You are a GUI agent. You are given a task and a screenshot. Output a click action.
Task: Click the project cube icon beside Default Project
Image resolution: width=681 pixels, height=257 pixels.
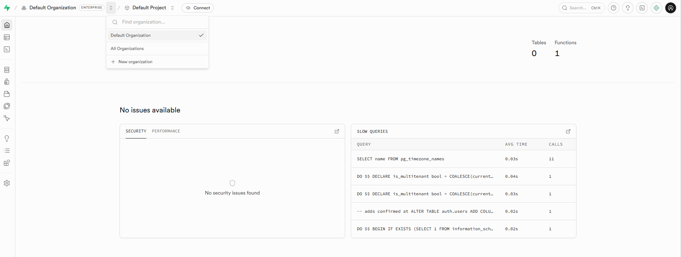(x=127, y=8)
